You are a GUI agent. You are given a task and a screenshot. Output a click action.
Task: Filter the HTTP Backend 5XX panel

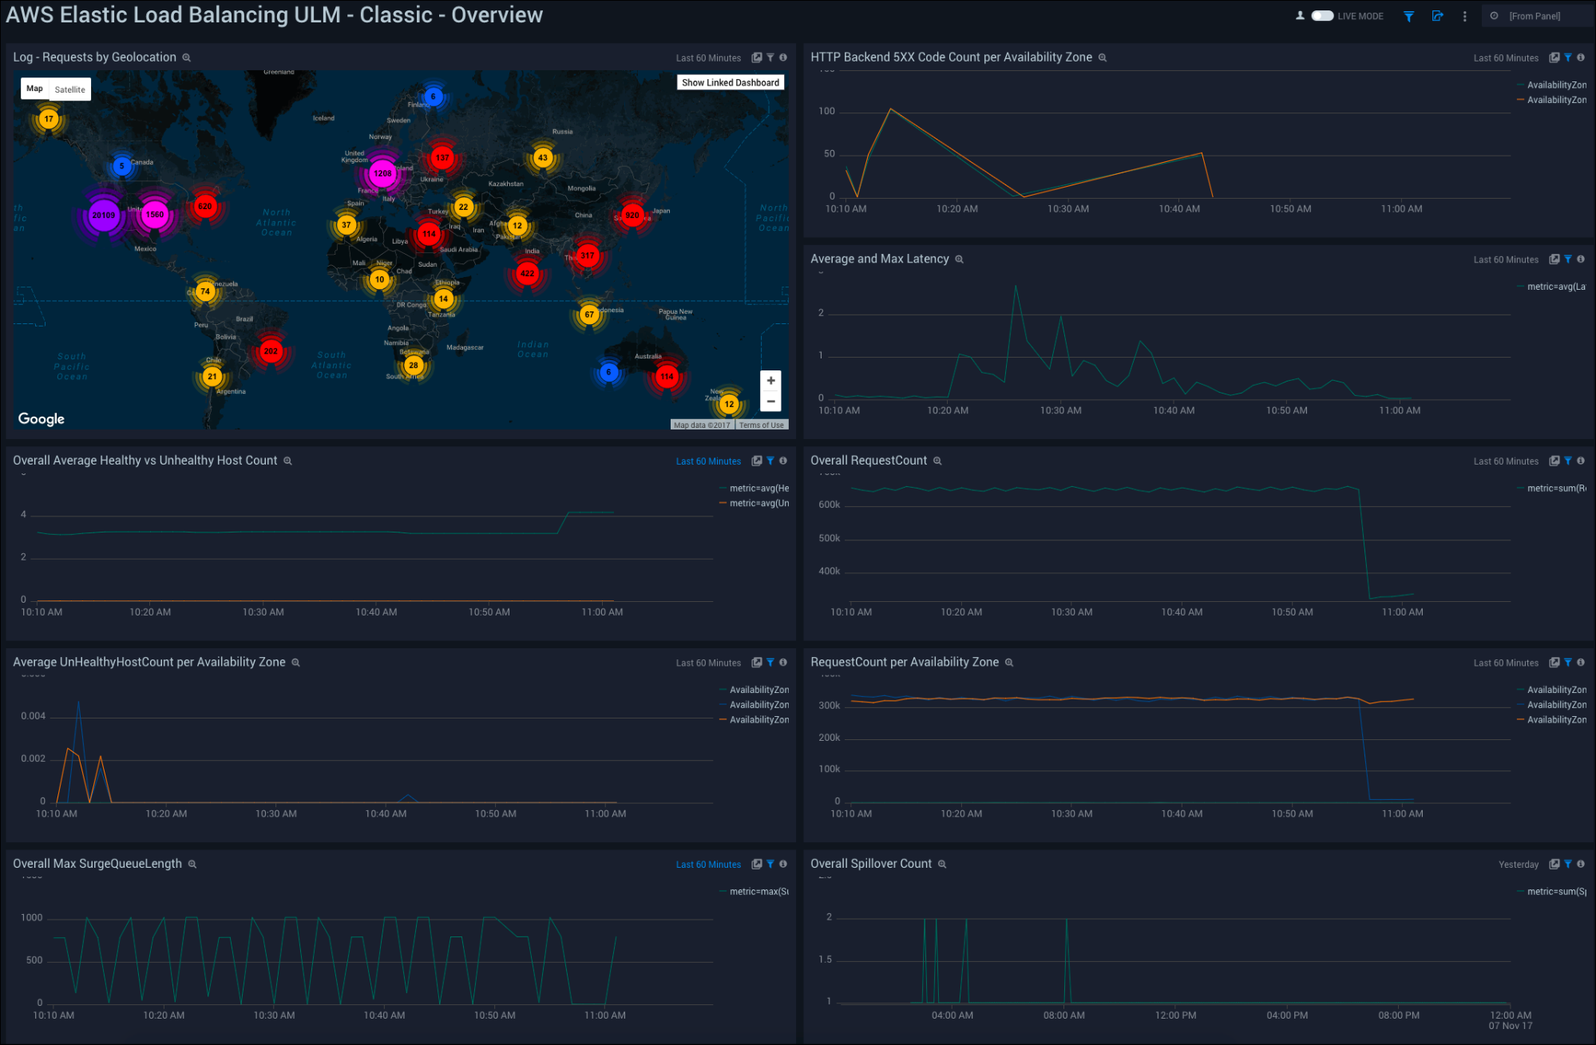[x=1568, y=57]
